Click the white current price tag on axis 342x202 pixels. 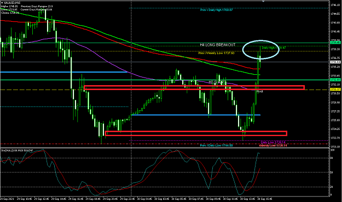(x=335, y=62)
